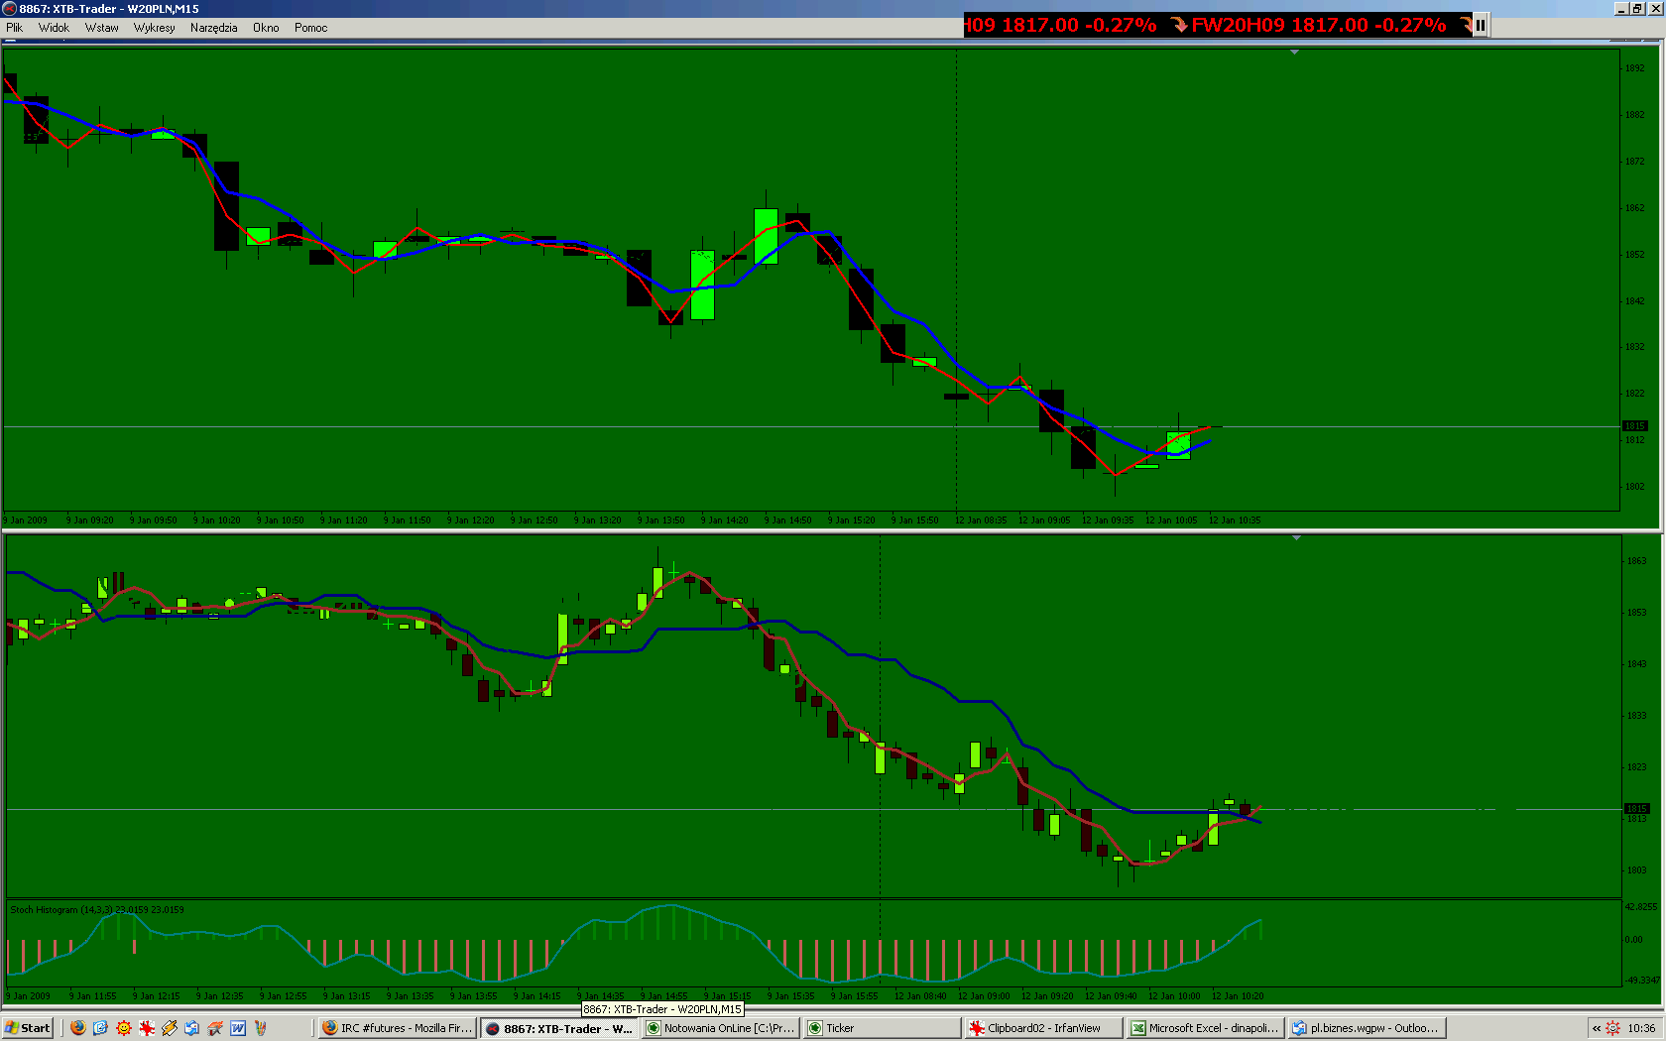Screen dimensions: 1666x1041
Task: Click the yellow sun quick launch icon
Action: (124, 1028)
